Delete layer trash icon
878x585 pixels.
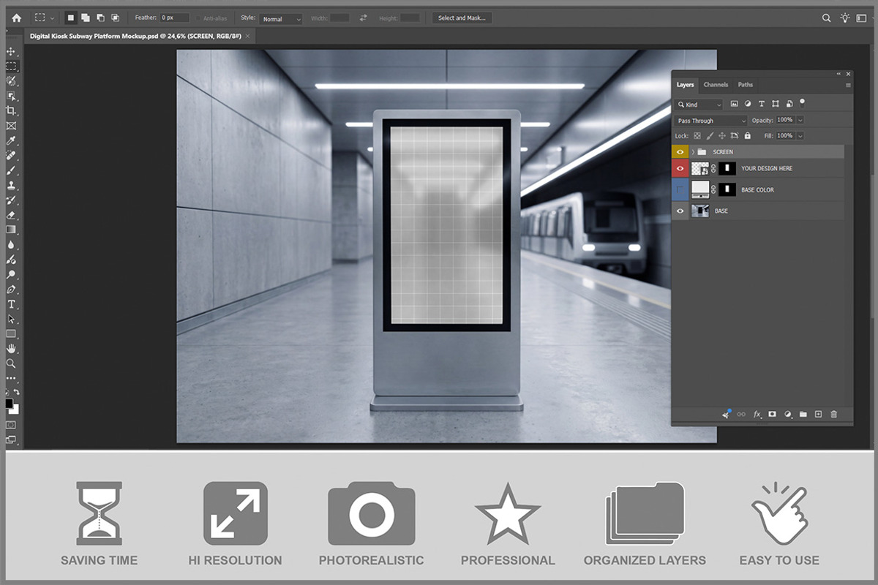(834, 414)
